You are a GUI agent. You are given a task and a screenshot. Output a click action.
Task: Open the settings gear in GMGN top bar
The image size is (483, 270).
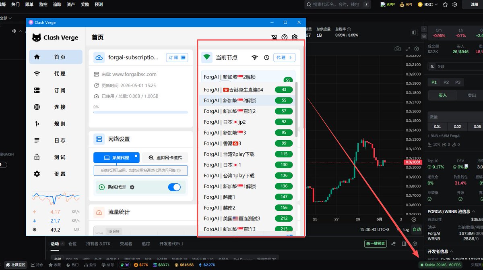454,4
